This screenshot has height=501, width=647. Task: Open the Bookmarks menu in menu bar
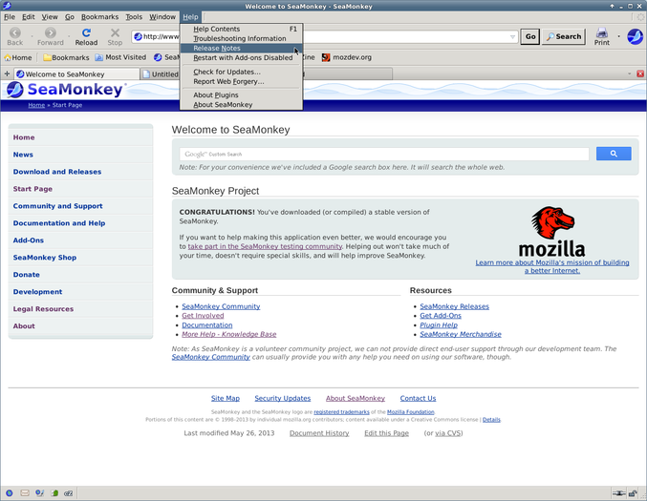click(99, 17)
